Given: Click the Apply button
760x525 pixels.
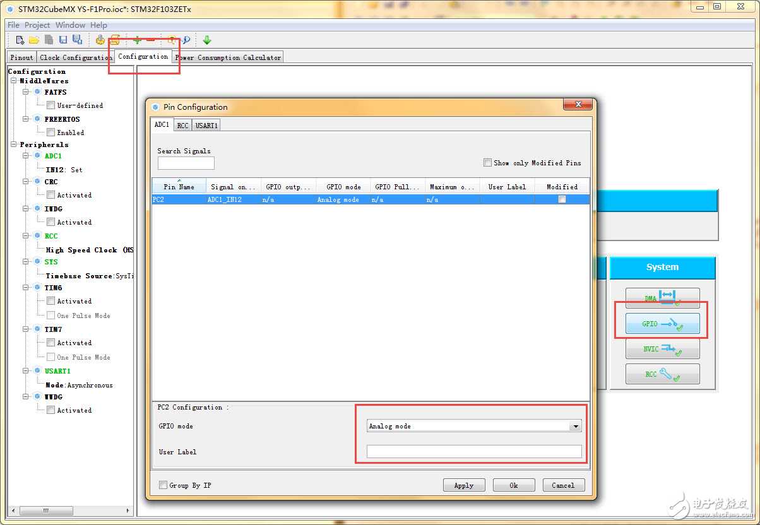Looking at the screenshot, I should tap(464, 485).
